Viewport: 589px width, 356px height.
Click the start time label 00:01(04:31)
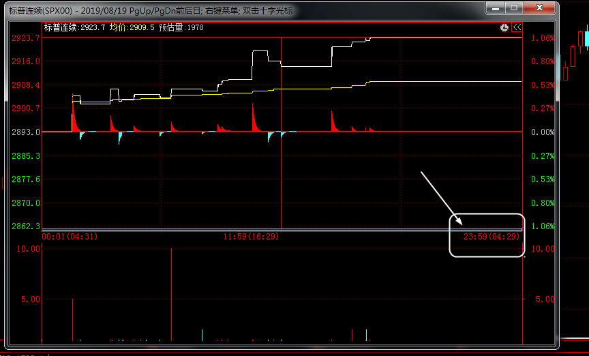tap(70, 237)
